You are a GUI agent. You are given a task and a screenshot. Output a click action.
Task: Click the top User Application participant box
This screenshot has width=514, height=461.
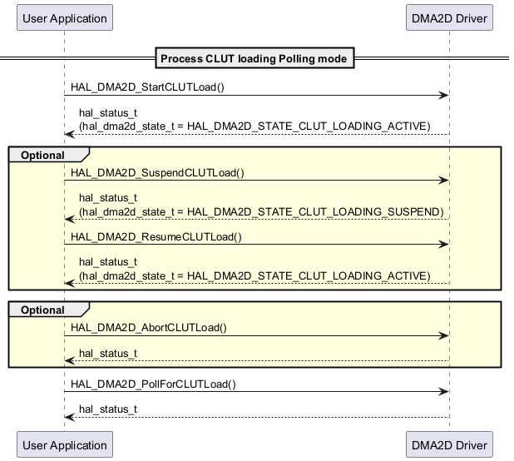[x=64, y=17]
